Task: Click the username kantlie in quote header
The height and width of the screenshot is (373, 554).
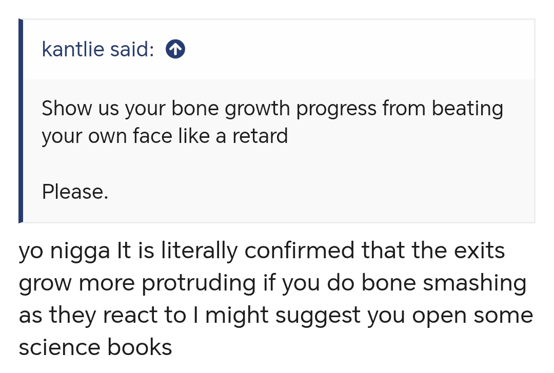Action: coord(73,49)
